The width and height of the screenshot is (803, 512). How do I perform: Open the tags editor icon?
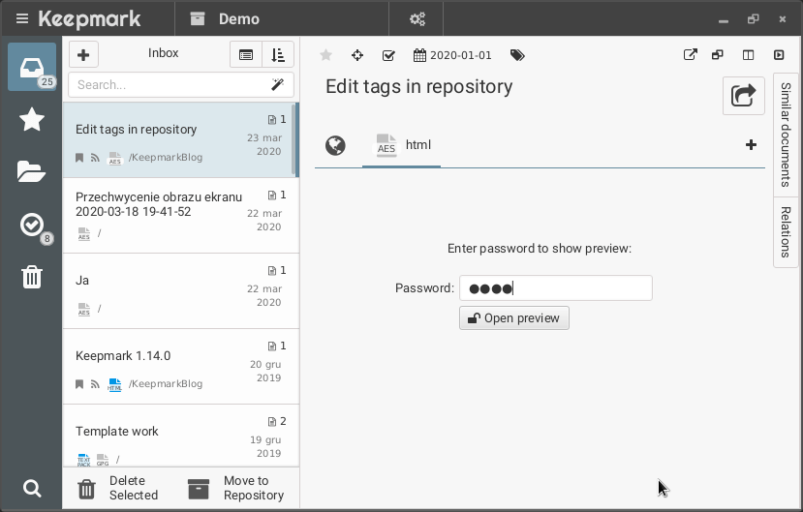tap(517, 55)
